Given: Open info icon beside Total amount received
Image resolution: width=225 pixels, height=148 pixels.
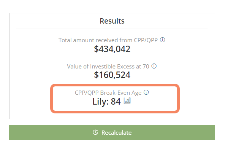Looking at the screenshot, I should coord(162,40).
